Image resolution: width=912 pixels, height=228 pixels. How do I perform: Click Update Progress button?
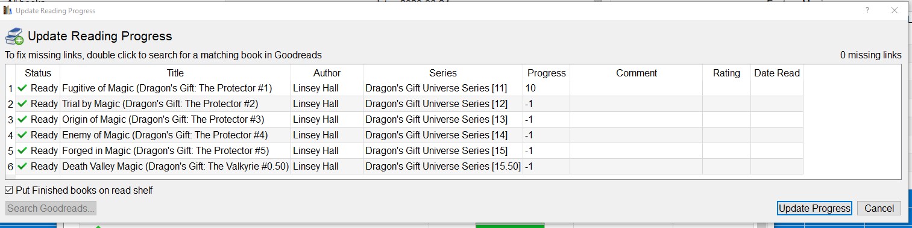tap(814, 208)
